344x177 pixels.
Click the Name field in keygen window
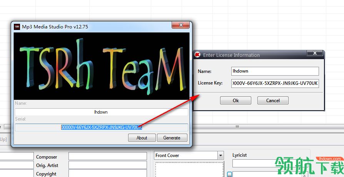click(x=101, y=112)
